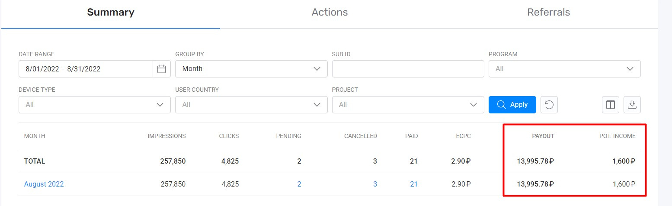This screenshot has width=672, height=206.
Task: Open the Referrals tab
Action: [548, 13]
